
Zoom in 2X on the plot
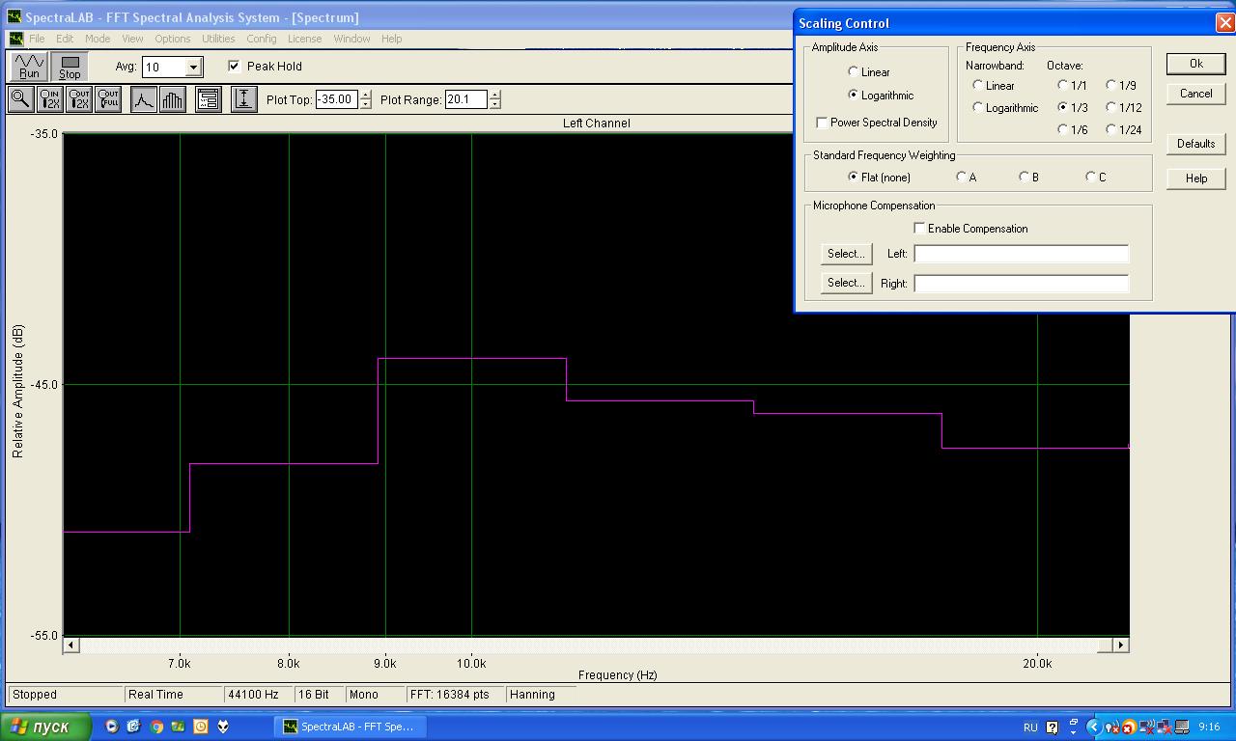click(49, 99)
